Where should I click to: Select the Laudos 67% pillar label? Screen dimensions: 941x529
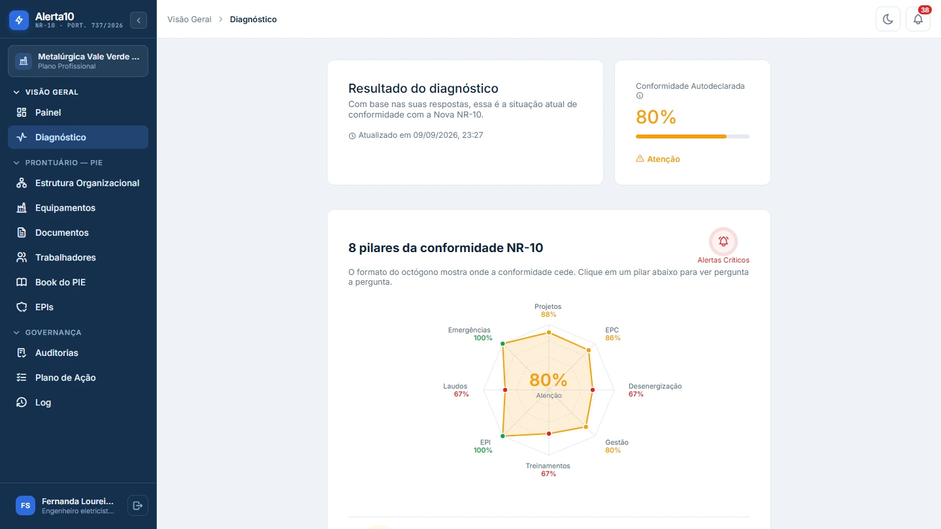(455, 390)
